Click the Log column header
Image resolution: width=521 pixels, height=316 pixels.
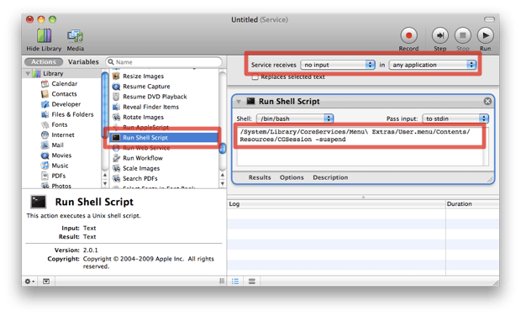[336, 204]
